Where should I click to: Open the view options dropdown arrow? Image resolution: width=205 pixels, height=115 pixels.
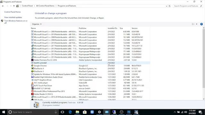tap(197, 24)
